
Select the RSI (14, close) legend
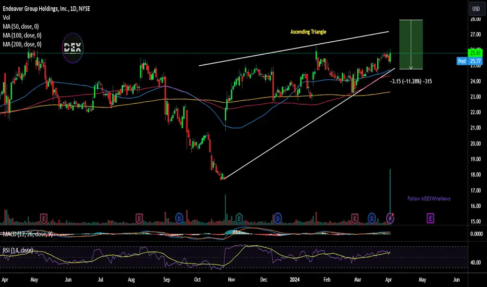click(x=18, y=250)
